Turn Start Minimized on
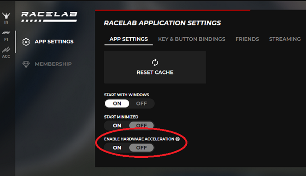Screen dimensions: 306x176 click(117, 125)
